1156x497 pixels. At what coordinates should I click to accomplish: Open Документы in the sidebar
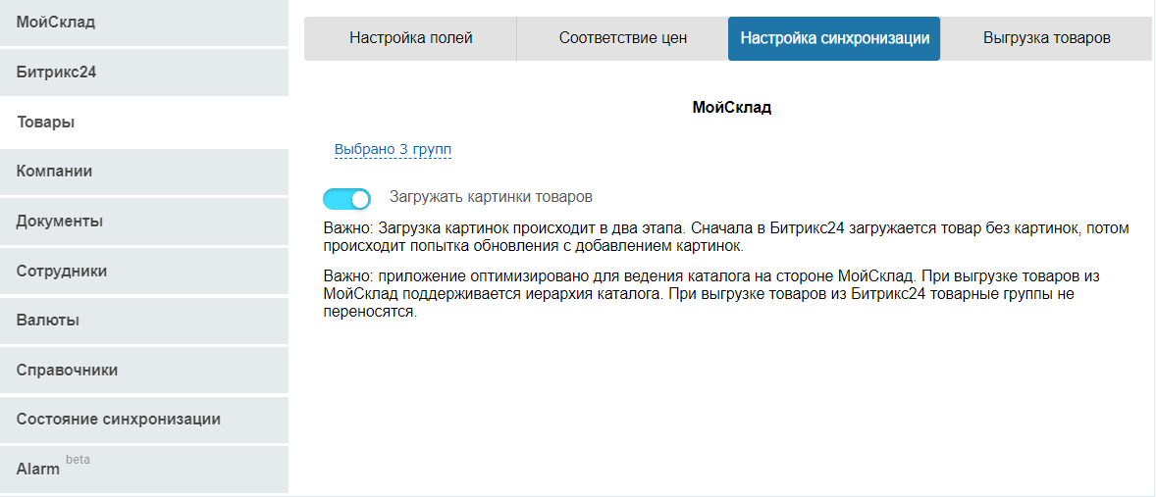point(143,221)
